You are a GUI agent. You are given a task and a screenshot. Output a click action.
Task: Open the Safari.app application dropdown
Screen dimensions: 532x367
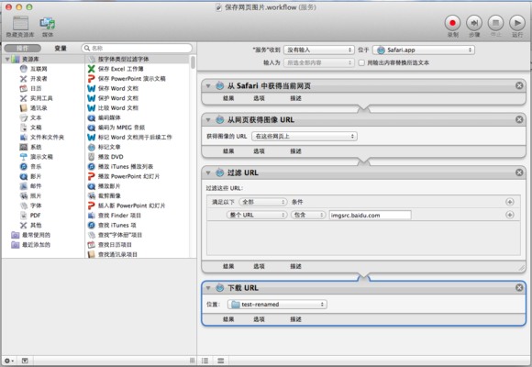pyautogui.click(x=424, y=50)
